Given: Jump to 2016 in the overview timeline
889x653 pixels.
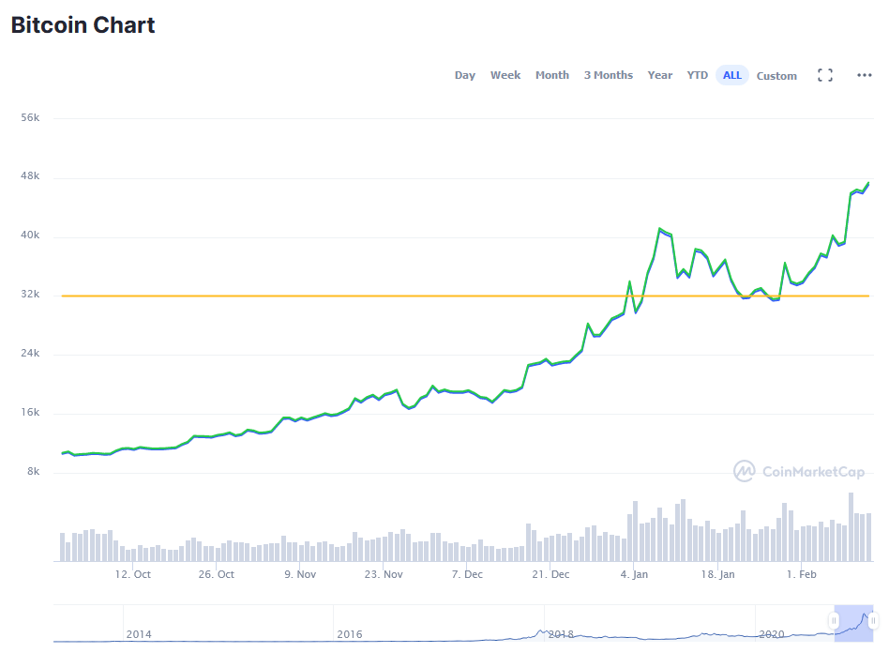Looking at the screenshot, I should [x=350, y=635].
